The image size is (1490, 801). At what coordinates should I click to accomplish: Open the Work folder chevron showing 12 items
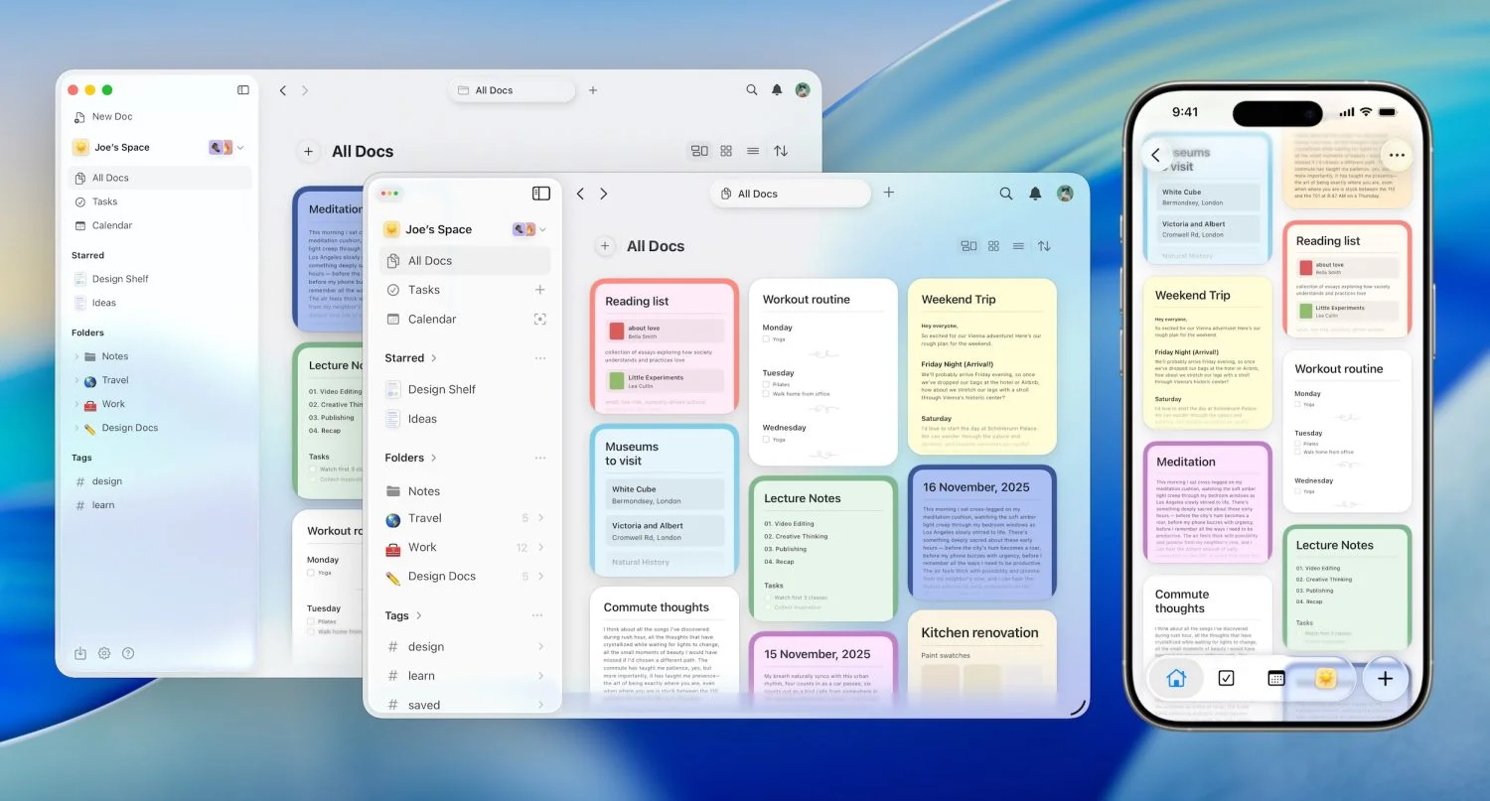point(539,547)
